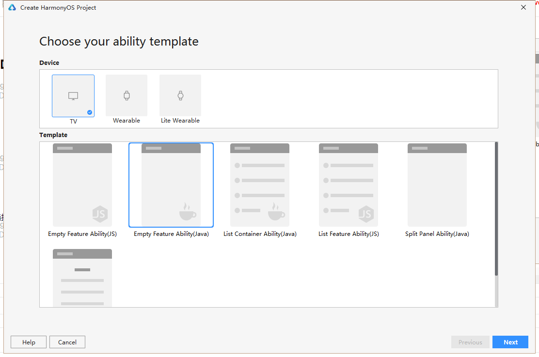Pick the Empty Feature Ability(JS) template thumbnail
This screenshot has width=539, height=357.
click(82, 185)
